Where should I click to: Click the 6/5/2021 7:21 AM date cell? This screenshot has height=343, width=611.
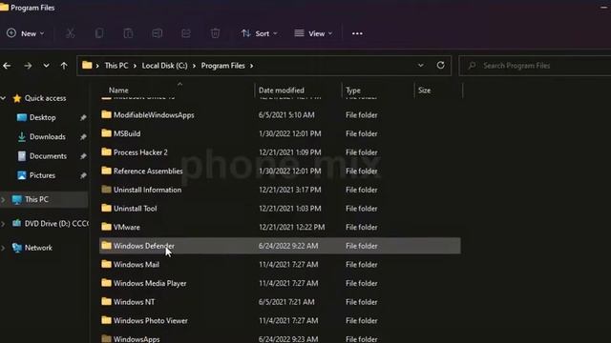pos(286,302)
